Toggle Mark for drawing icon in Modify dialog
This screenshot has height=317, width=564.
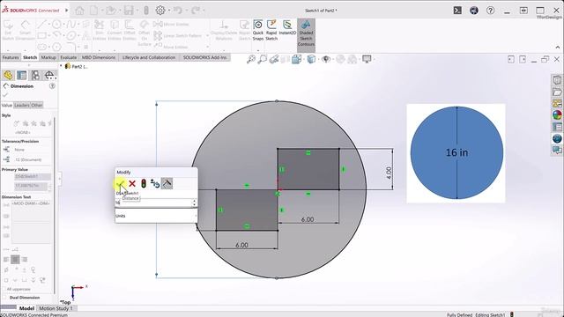[x=167, y=184]
